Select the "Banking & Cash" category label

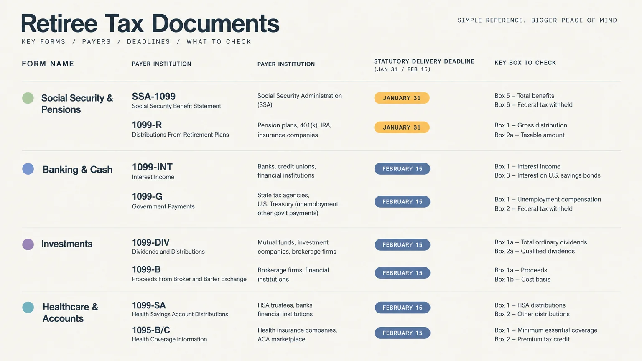click(x=77, y=170)
